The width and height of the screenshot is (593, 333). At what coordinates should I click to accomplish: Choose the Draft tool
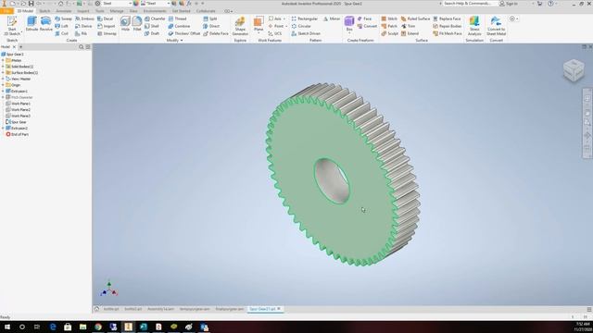tap(152, 33)
